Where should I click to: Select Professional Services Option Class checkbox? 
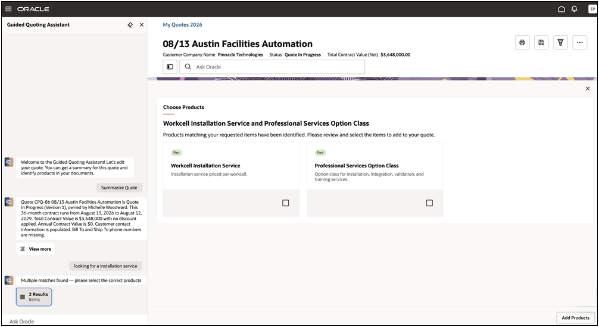tap(429, 203)
